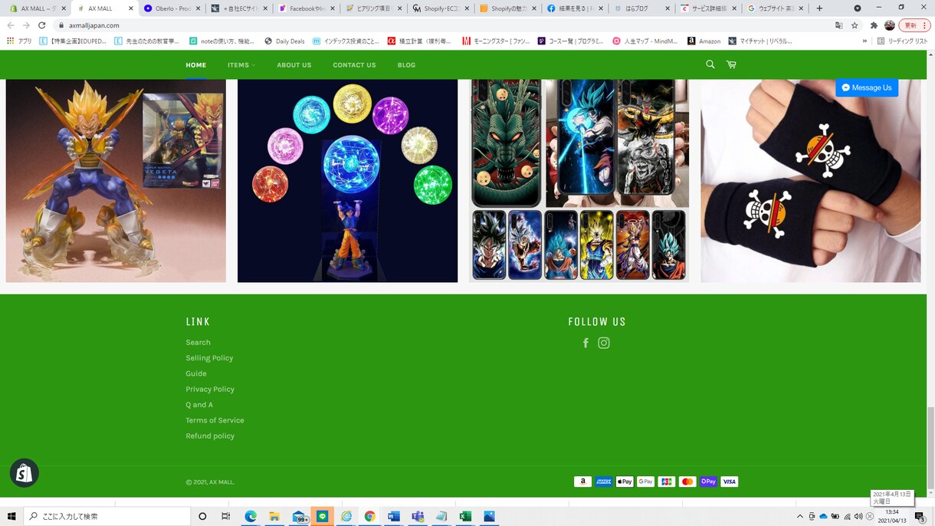Click the Amazon payment icon
935x526 pixels.
tap(582, 482)
